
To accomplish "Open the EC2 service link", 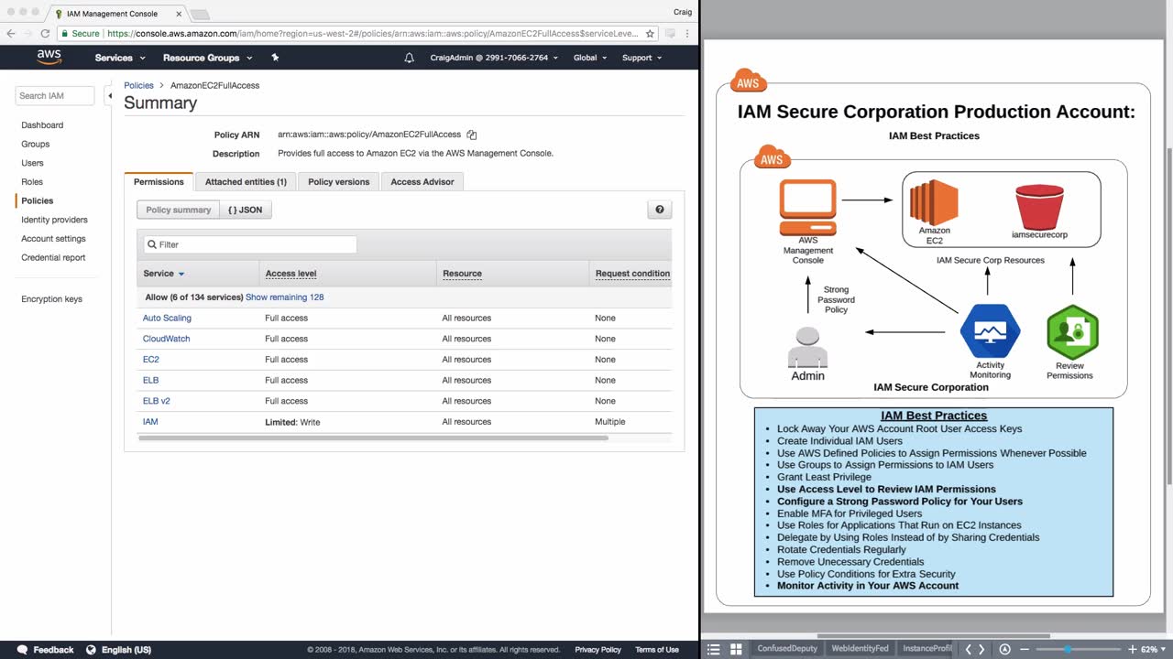I will coord(151,360).
